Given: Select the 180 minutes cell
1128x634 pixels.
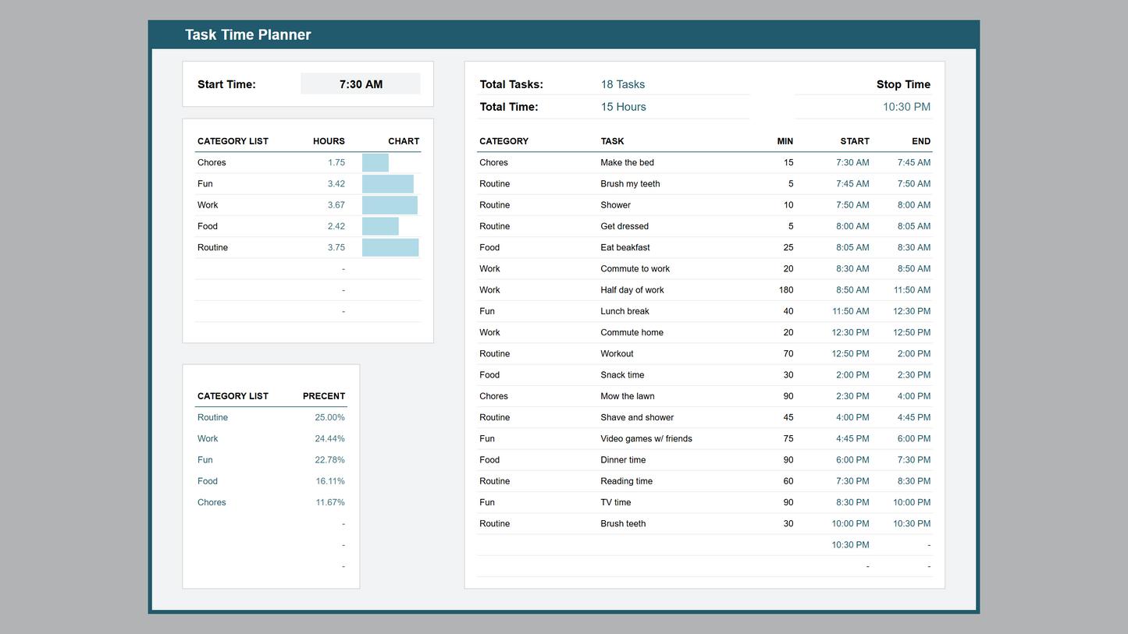Looking at the screenshot, I should tap(785, 290).
